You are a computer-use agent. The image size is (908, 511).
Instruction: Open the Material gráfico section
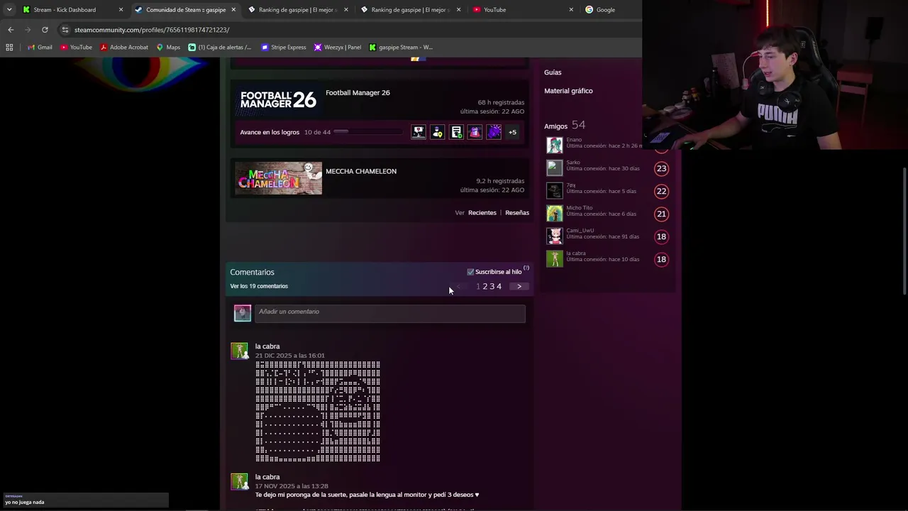pos(568,91)
